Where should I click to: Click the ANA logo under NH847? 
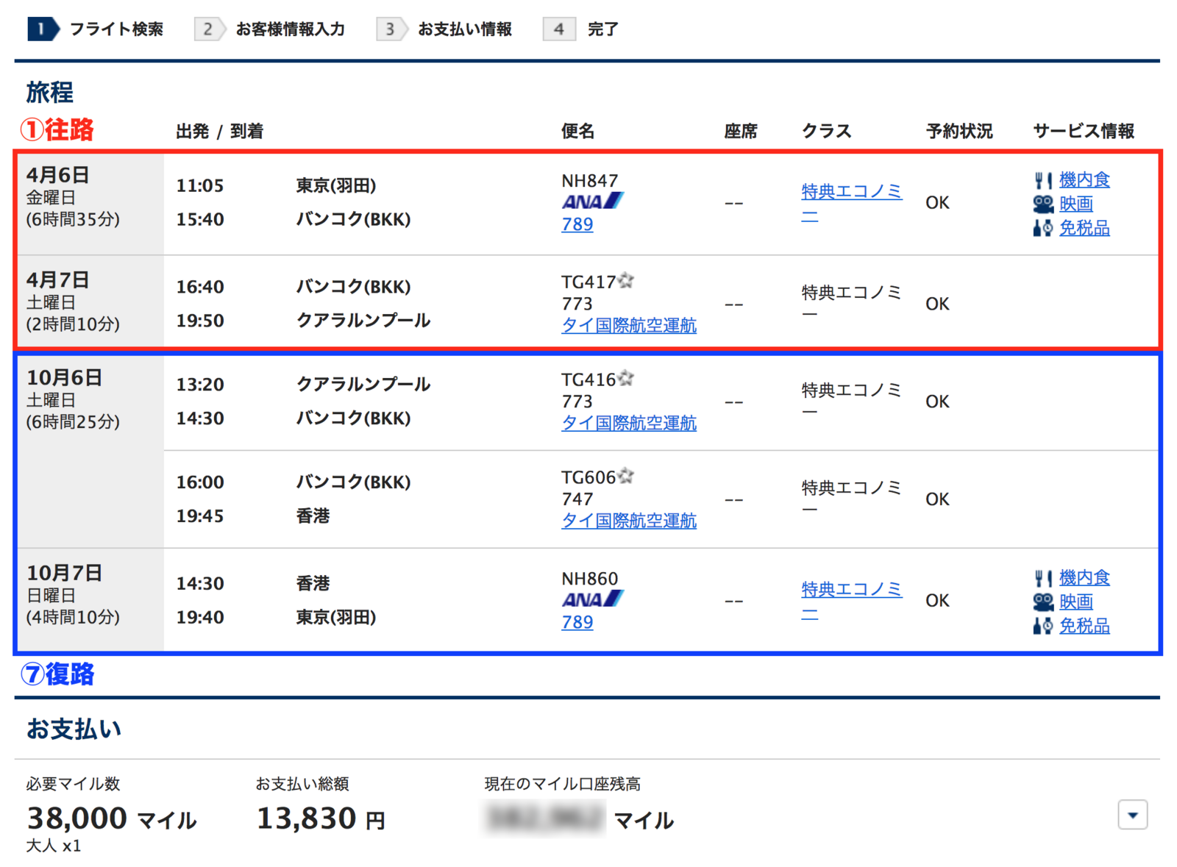[593, 201]
